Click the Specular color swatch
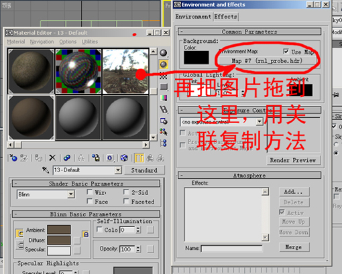342x274 pixels. click(x=59, y=251)
